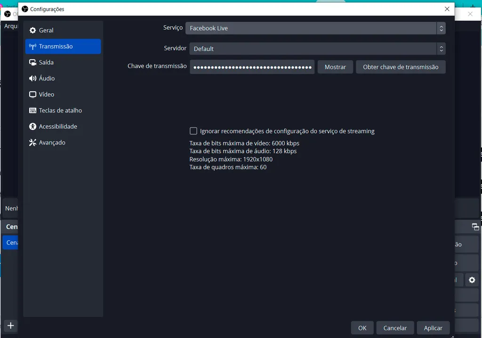The width and height of the screenshot is (482, 338).
Task: Click the Aplicar button
Action: click(433, 328)
